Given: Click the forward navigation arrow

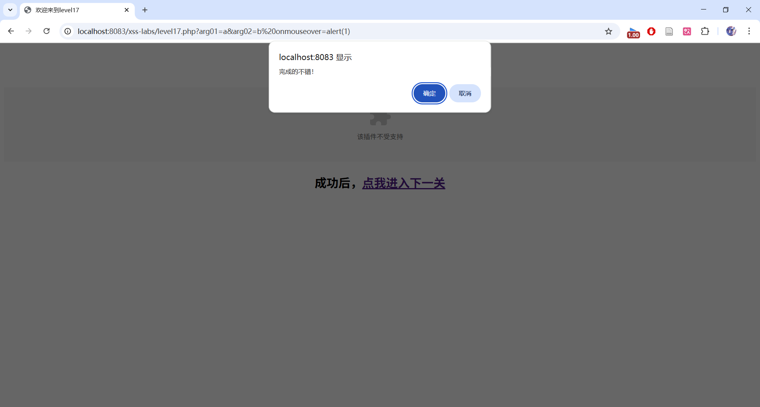Looking at the screenshot, I should point(28,31).
